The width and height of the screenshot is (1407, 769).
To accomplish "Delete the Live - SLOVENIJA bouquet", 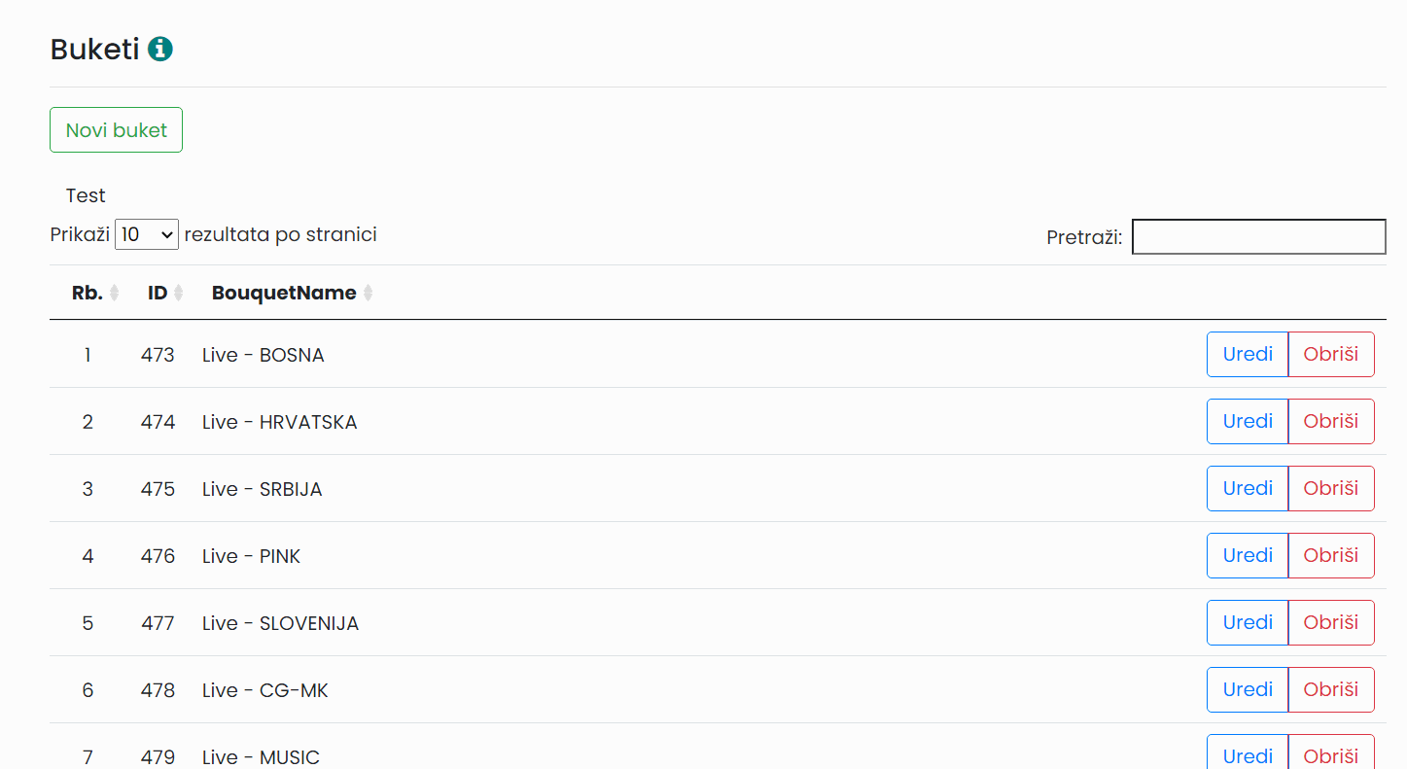I will click(1331, 622).
